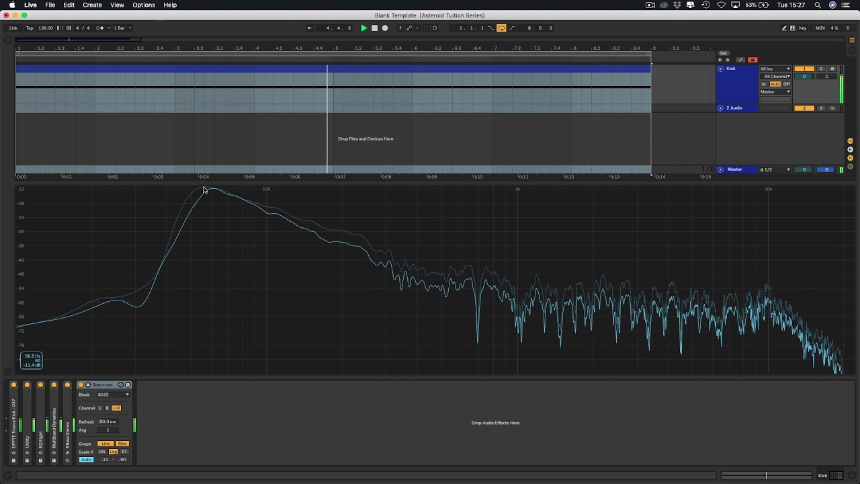Viewport: 860px width, 484px height.
Task: Toggle the metronome
Action: point(101,28)
